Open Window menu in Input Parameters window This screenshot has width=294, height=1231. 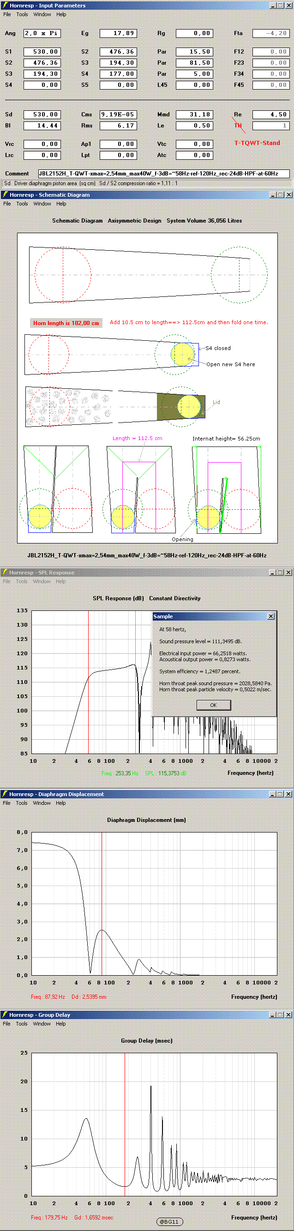(x=42, y=14)
